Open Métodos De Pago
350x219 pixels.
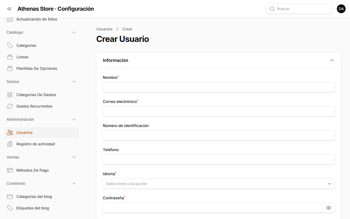tap(42, 170)
